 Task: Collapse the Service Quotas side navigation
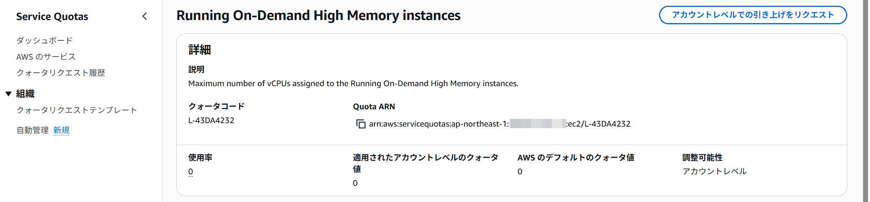[145, 16]
